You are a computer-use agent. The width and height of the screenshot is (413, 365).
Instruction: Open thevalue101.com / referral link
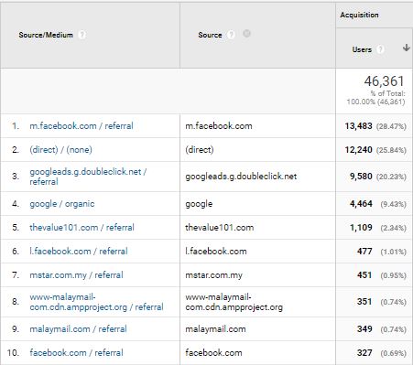point(82,228)
